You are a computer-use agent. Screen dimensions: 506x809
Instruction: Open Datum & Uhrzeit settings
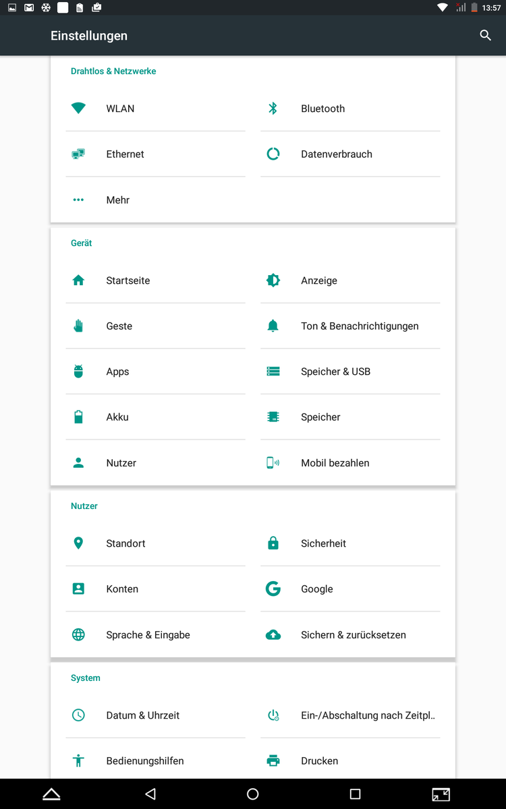[142, 715]
